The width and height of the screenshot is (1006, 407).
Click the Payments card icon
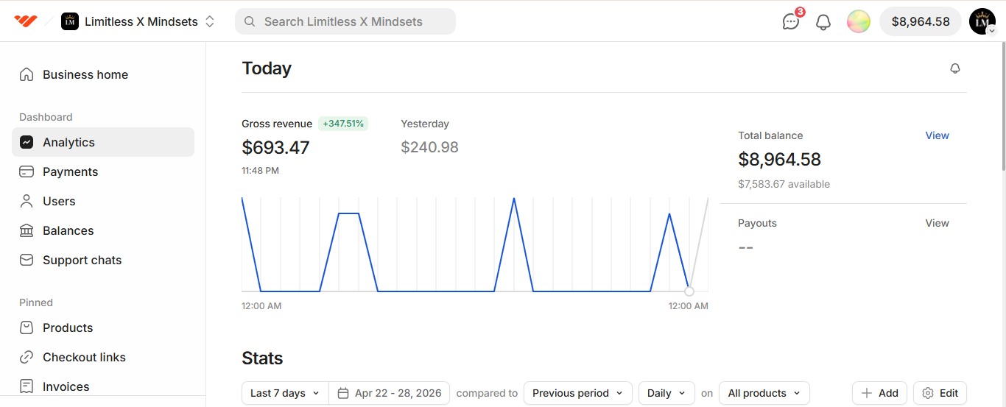pyautogui.click(x=27, y=171)
